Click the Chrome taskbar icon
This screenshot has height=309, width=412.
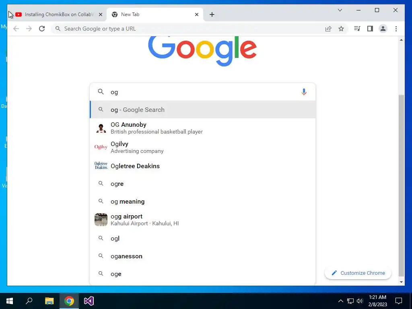tap(69, 301)
